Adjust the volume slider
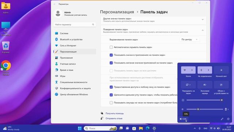This screenshot has height=132, width=234. [205, 109]
